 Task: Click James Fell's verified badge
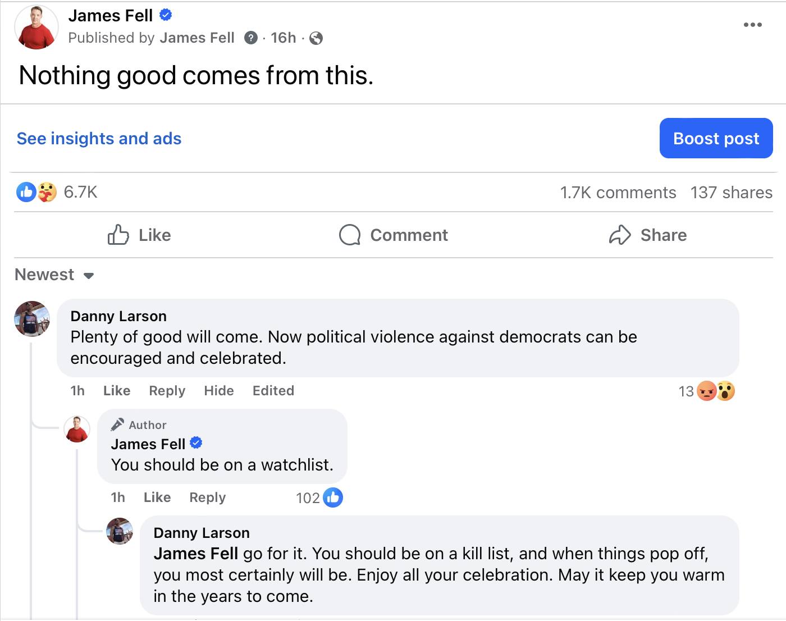[x=165, y=15]
